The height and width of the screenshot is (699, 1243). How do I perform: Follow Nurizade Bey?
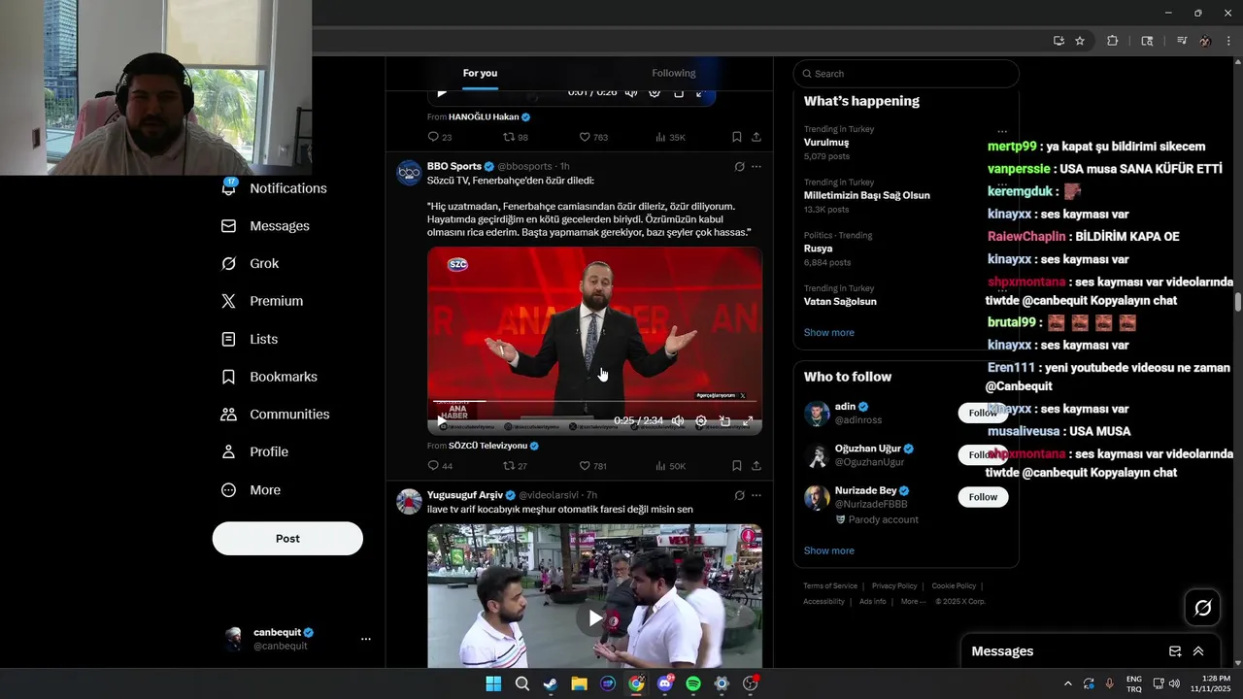point(983,497)
